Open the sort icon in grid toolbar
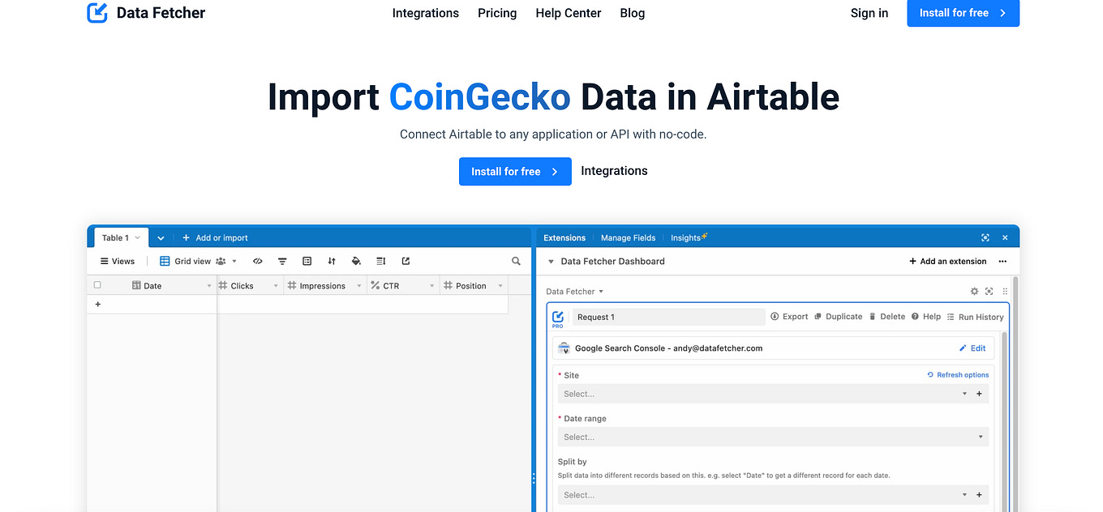The image size is (1103, 512). [332, 262]
